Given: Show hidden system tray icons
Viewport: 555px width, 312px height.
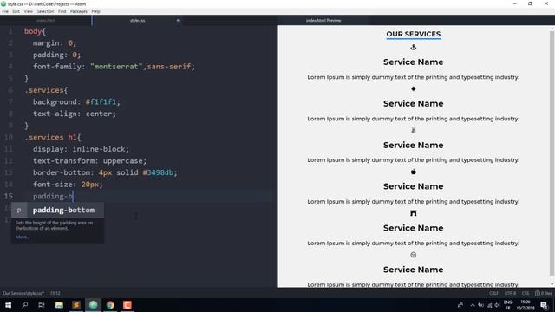Looking at the screenshot, I should pos(473,305).
